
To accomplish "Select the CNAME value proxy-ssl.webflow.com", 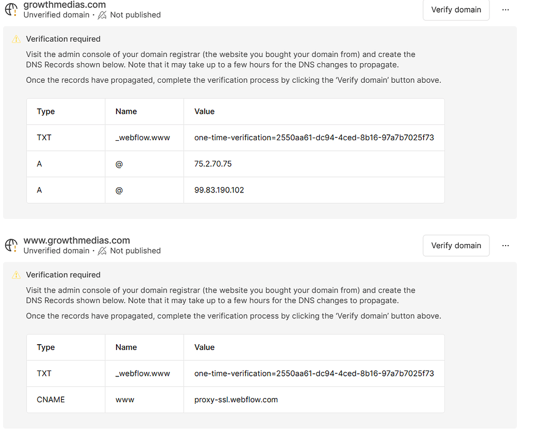I will [236, 400].
